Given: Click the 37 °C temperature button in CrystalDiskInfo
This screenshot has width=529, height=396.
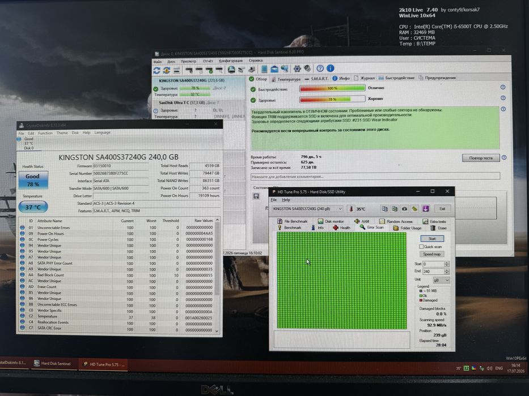Looking at the screenshot, I should point(33,207).
